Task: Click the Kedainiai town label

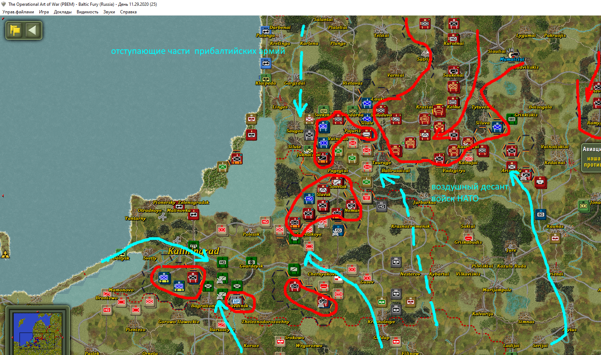Action: point(555,163)
